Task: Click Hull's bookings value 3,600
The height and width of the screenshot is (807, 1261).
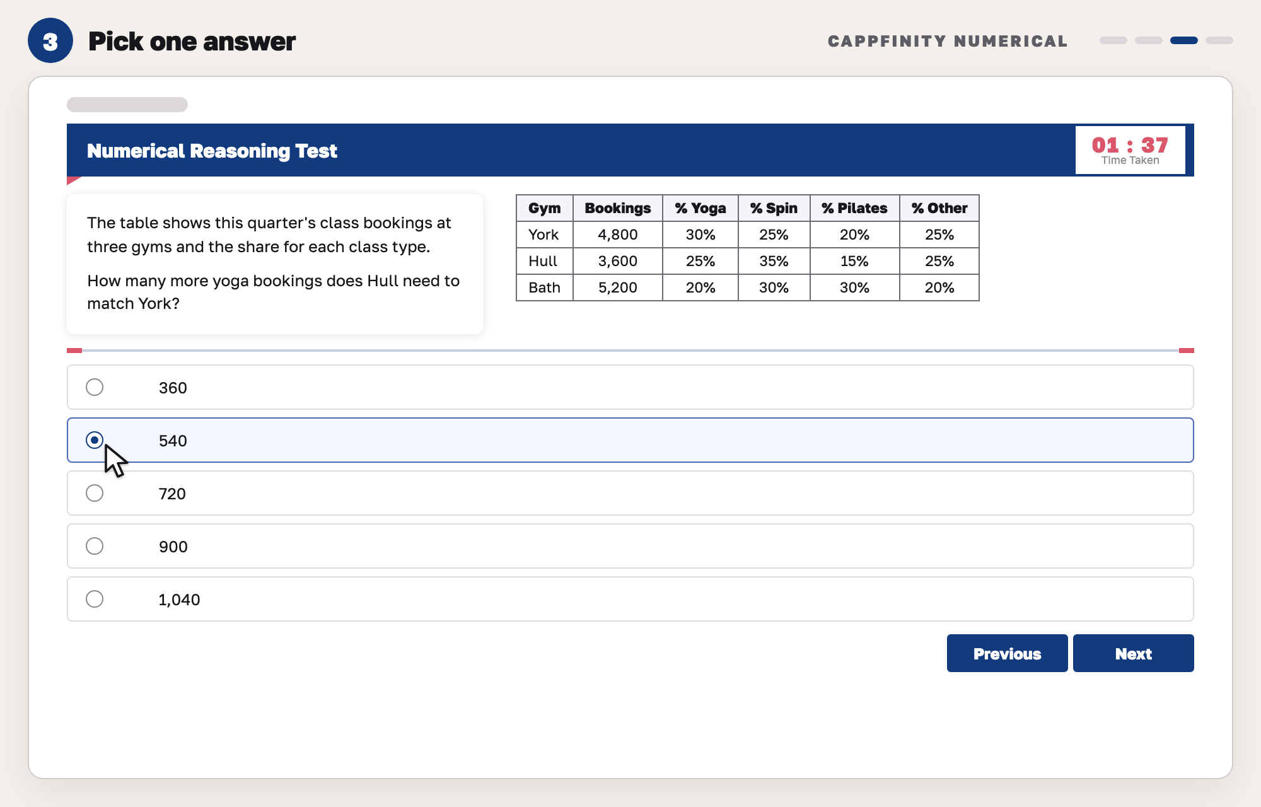Action: pyautogui.click(x=618, y=261)
